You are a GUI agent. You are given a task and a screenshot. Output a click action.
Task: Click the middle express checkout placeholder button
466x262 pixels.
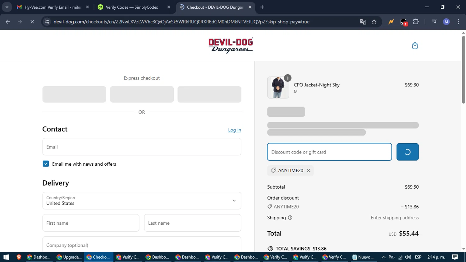point(142,94)
